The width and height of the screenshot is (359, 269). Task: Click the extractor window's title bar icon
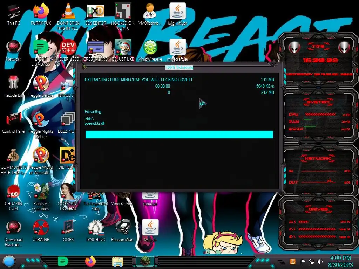click(x=84, y=67)
